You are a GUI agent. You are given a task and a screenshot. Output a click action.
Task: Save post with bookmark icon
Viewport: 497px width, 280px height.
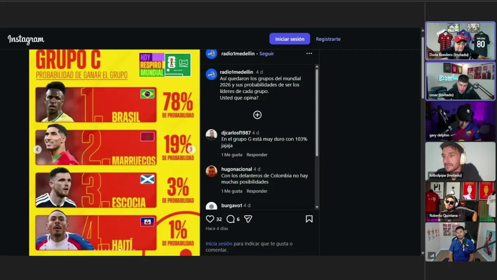click(309, 219)
